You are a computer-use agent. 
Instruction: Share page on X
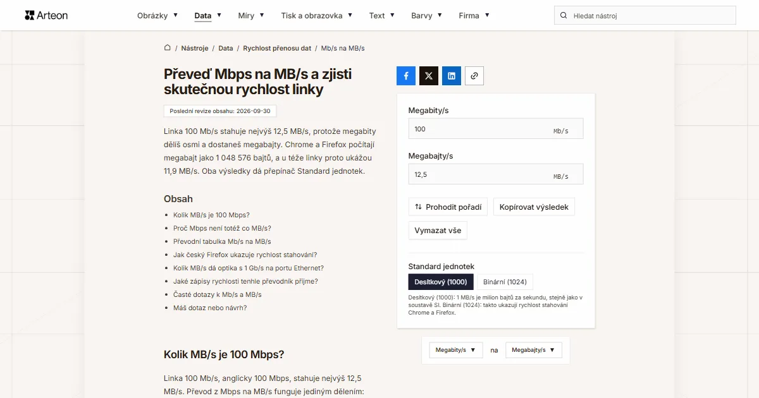(429, 76)
